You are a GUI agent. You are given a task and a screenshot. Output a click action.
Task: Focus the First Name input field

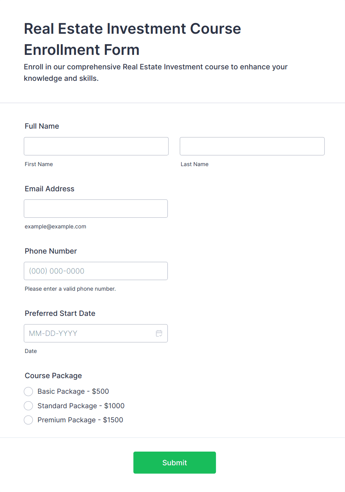pyautogui.click(x=96, y=146)
